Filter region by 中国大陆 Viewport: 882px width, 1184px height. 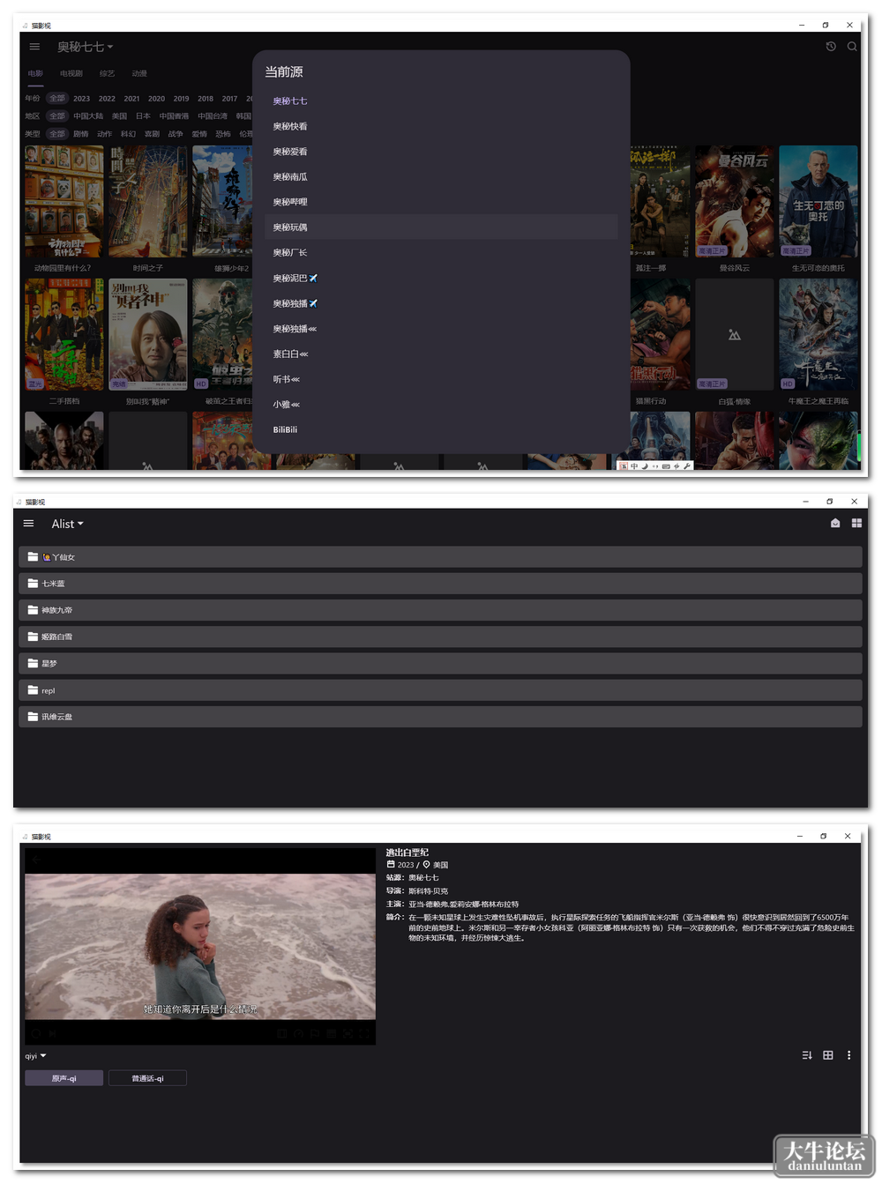(88, 116)
